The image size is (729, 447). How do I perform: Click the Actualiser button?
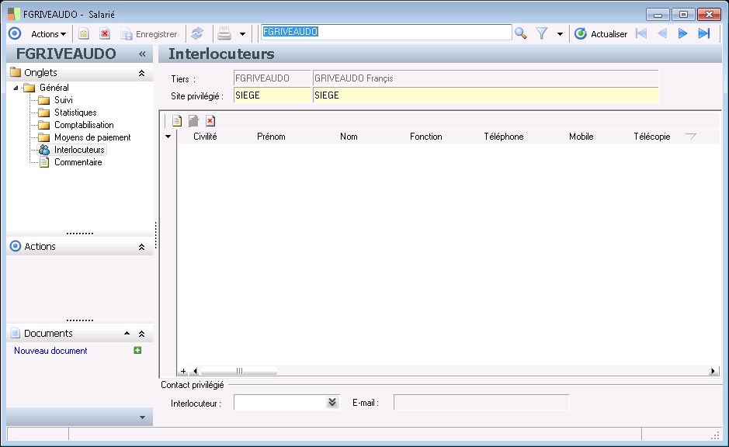coord(601,33)
